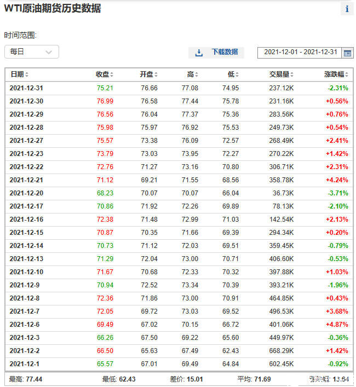Select closing price 75.21
356x387 pixels.
coord(105,88)
